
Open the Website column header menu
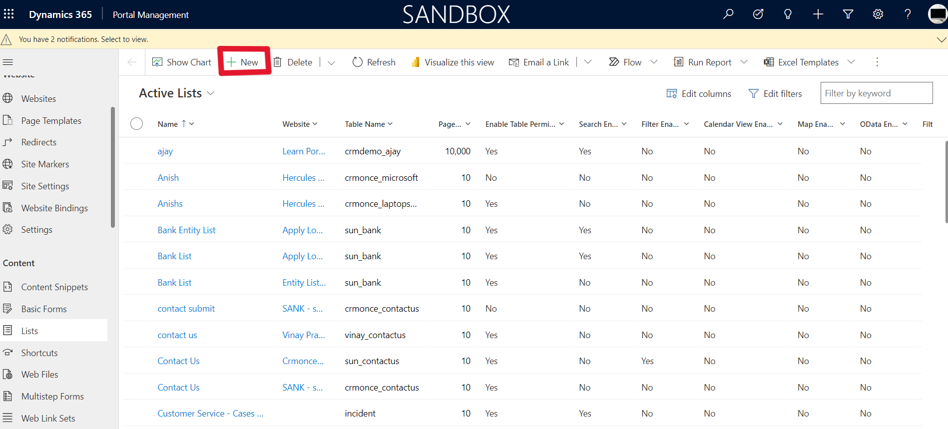click(300, 124)
